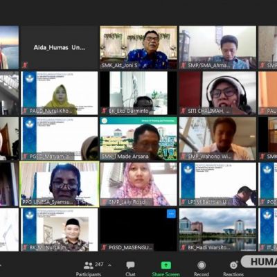The width and height of the screenshot is (277, 277).
Task: Click muted mic icon on SITI CHALIMAH tile
Action: pos(184,111)
